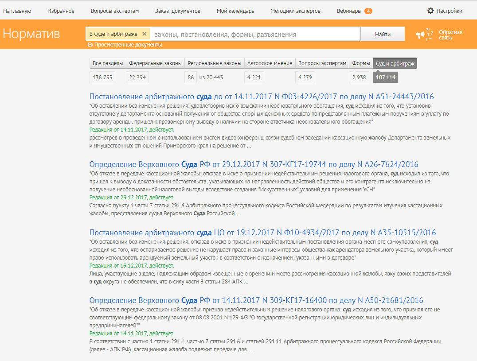Click the Норматив logo

pyautogui.click(x=31, y=34)
